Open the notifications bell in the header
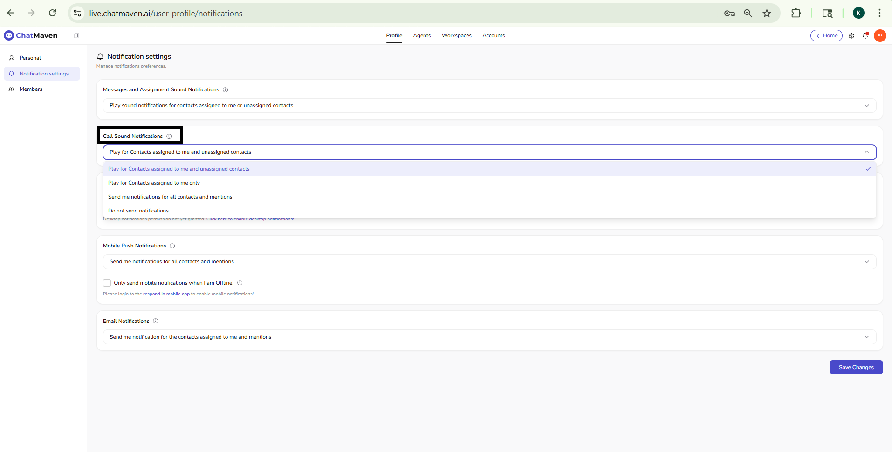 [865, 36]
